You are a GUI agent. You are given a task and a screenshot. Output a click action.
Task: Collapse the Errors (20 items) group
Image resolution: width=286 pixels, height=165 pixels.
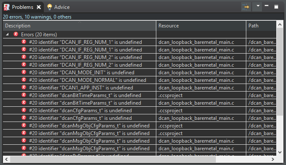click(x=7, y=34)
